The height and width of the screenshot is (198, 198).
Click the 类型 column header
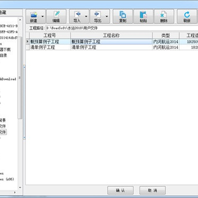coord(166,35)
